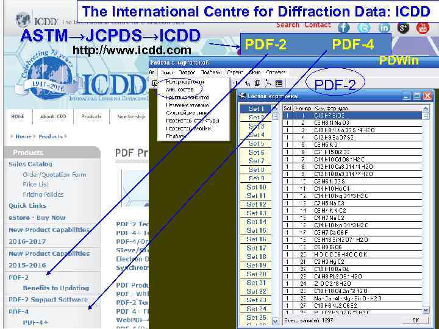
Task: Choose Группы элементов menu entry
Action: (188, 97)
